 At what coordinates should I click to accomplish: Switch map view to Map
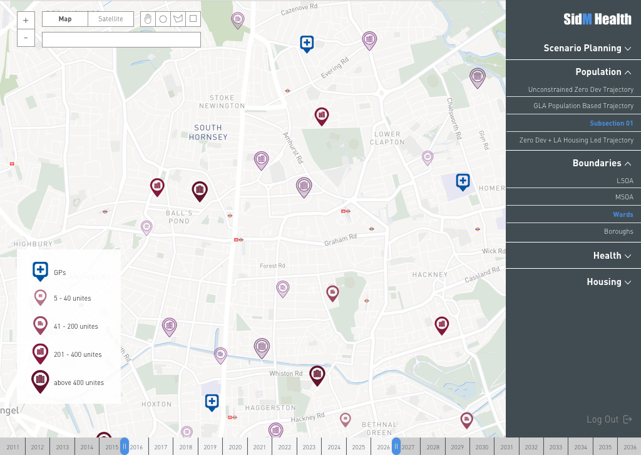(x=65, y=19)
